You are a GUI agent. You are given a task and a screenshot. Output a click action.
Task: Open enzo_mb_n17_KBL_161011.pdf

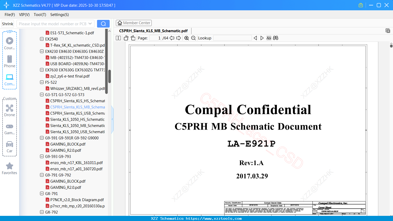pyautogui.click(x=74, y=163)
